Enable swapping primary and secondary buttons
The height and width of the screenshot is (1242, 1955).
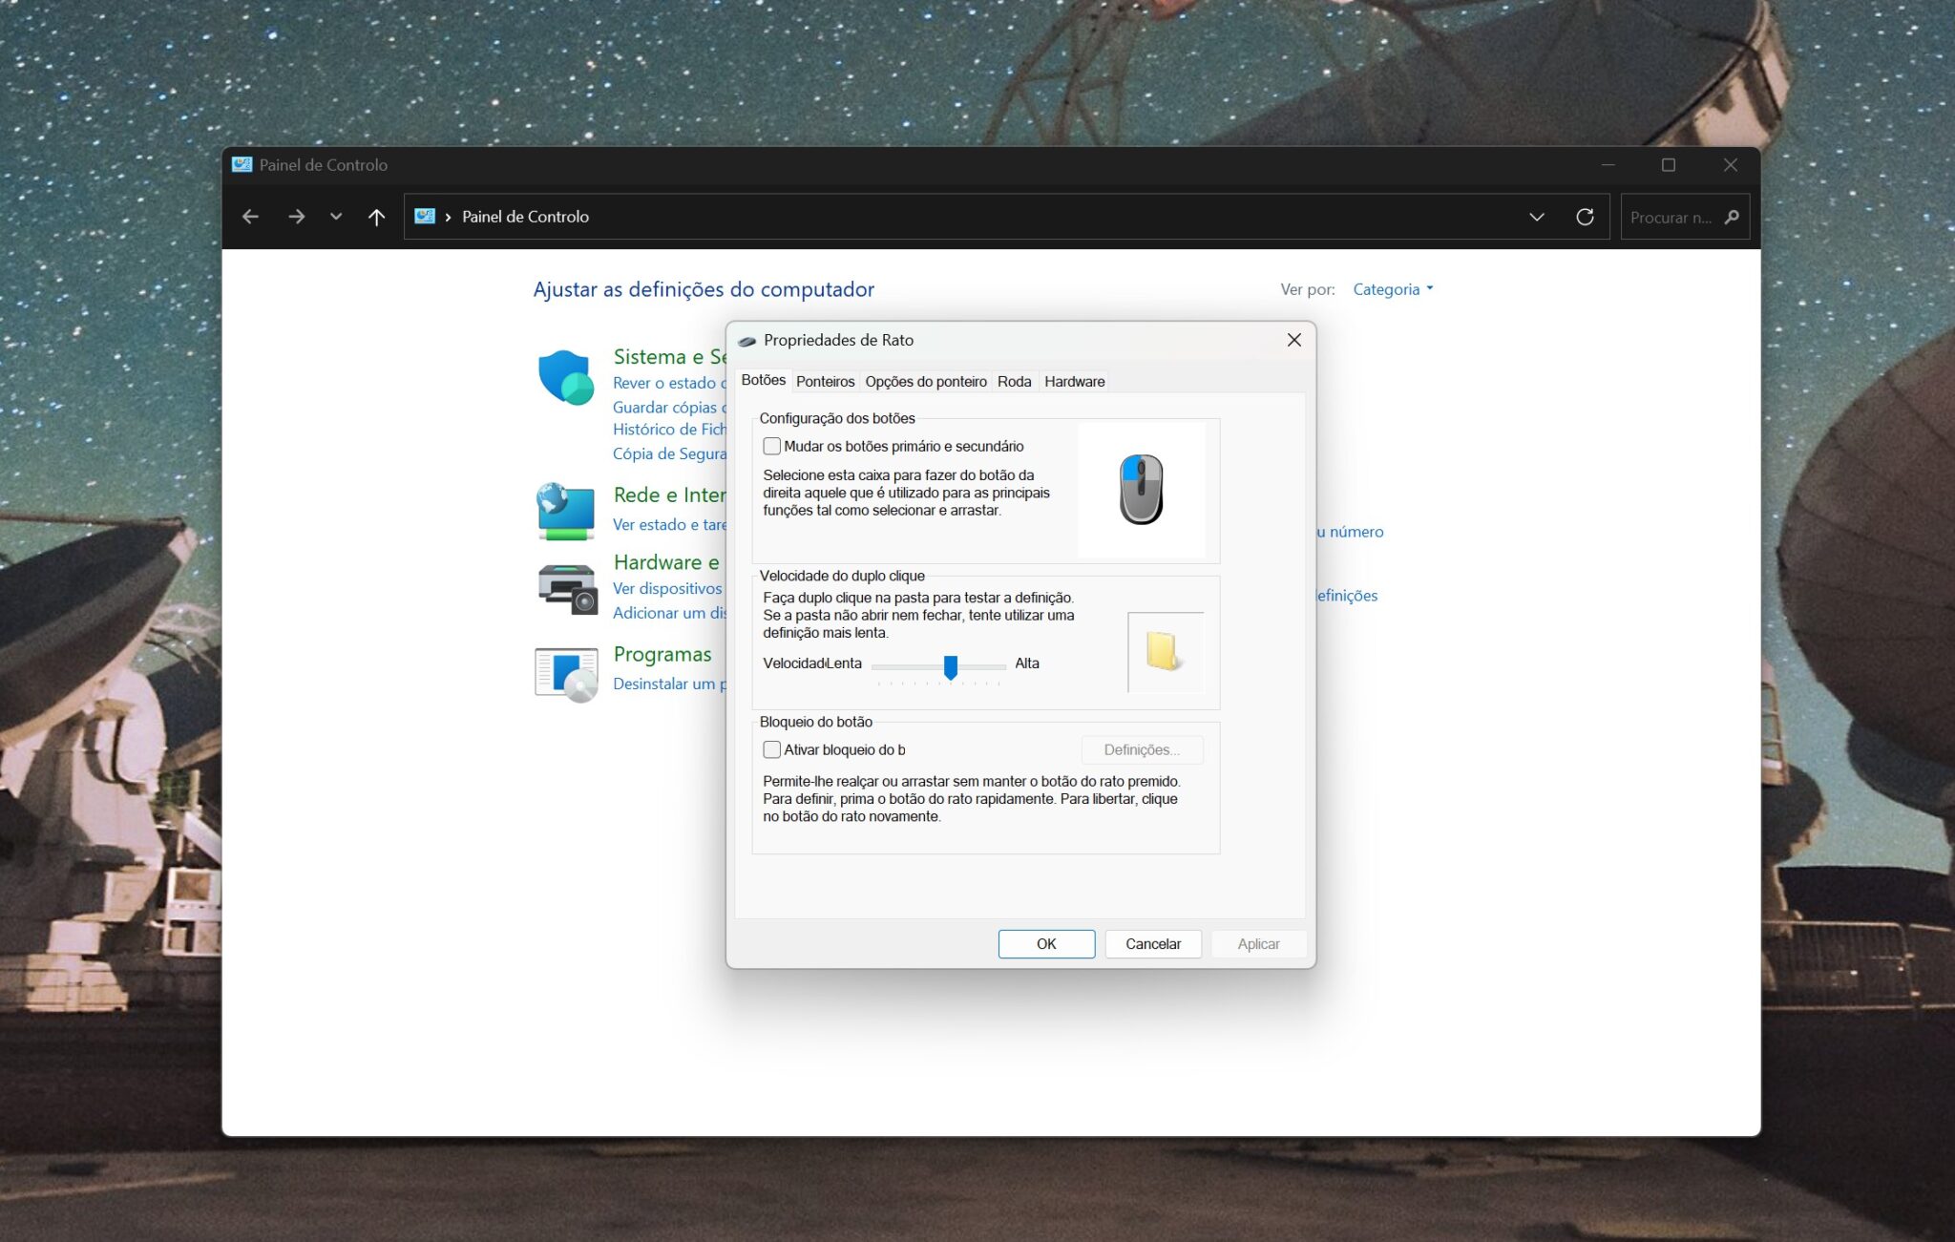tap(771, 446)
